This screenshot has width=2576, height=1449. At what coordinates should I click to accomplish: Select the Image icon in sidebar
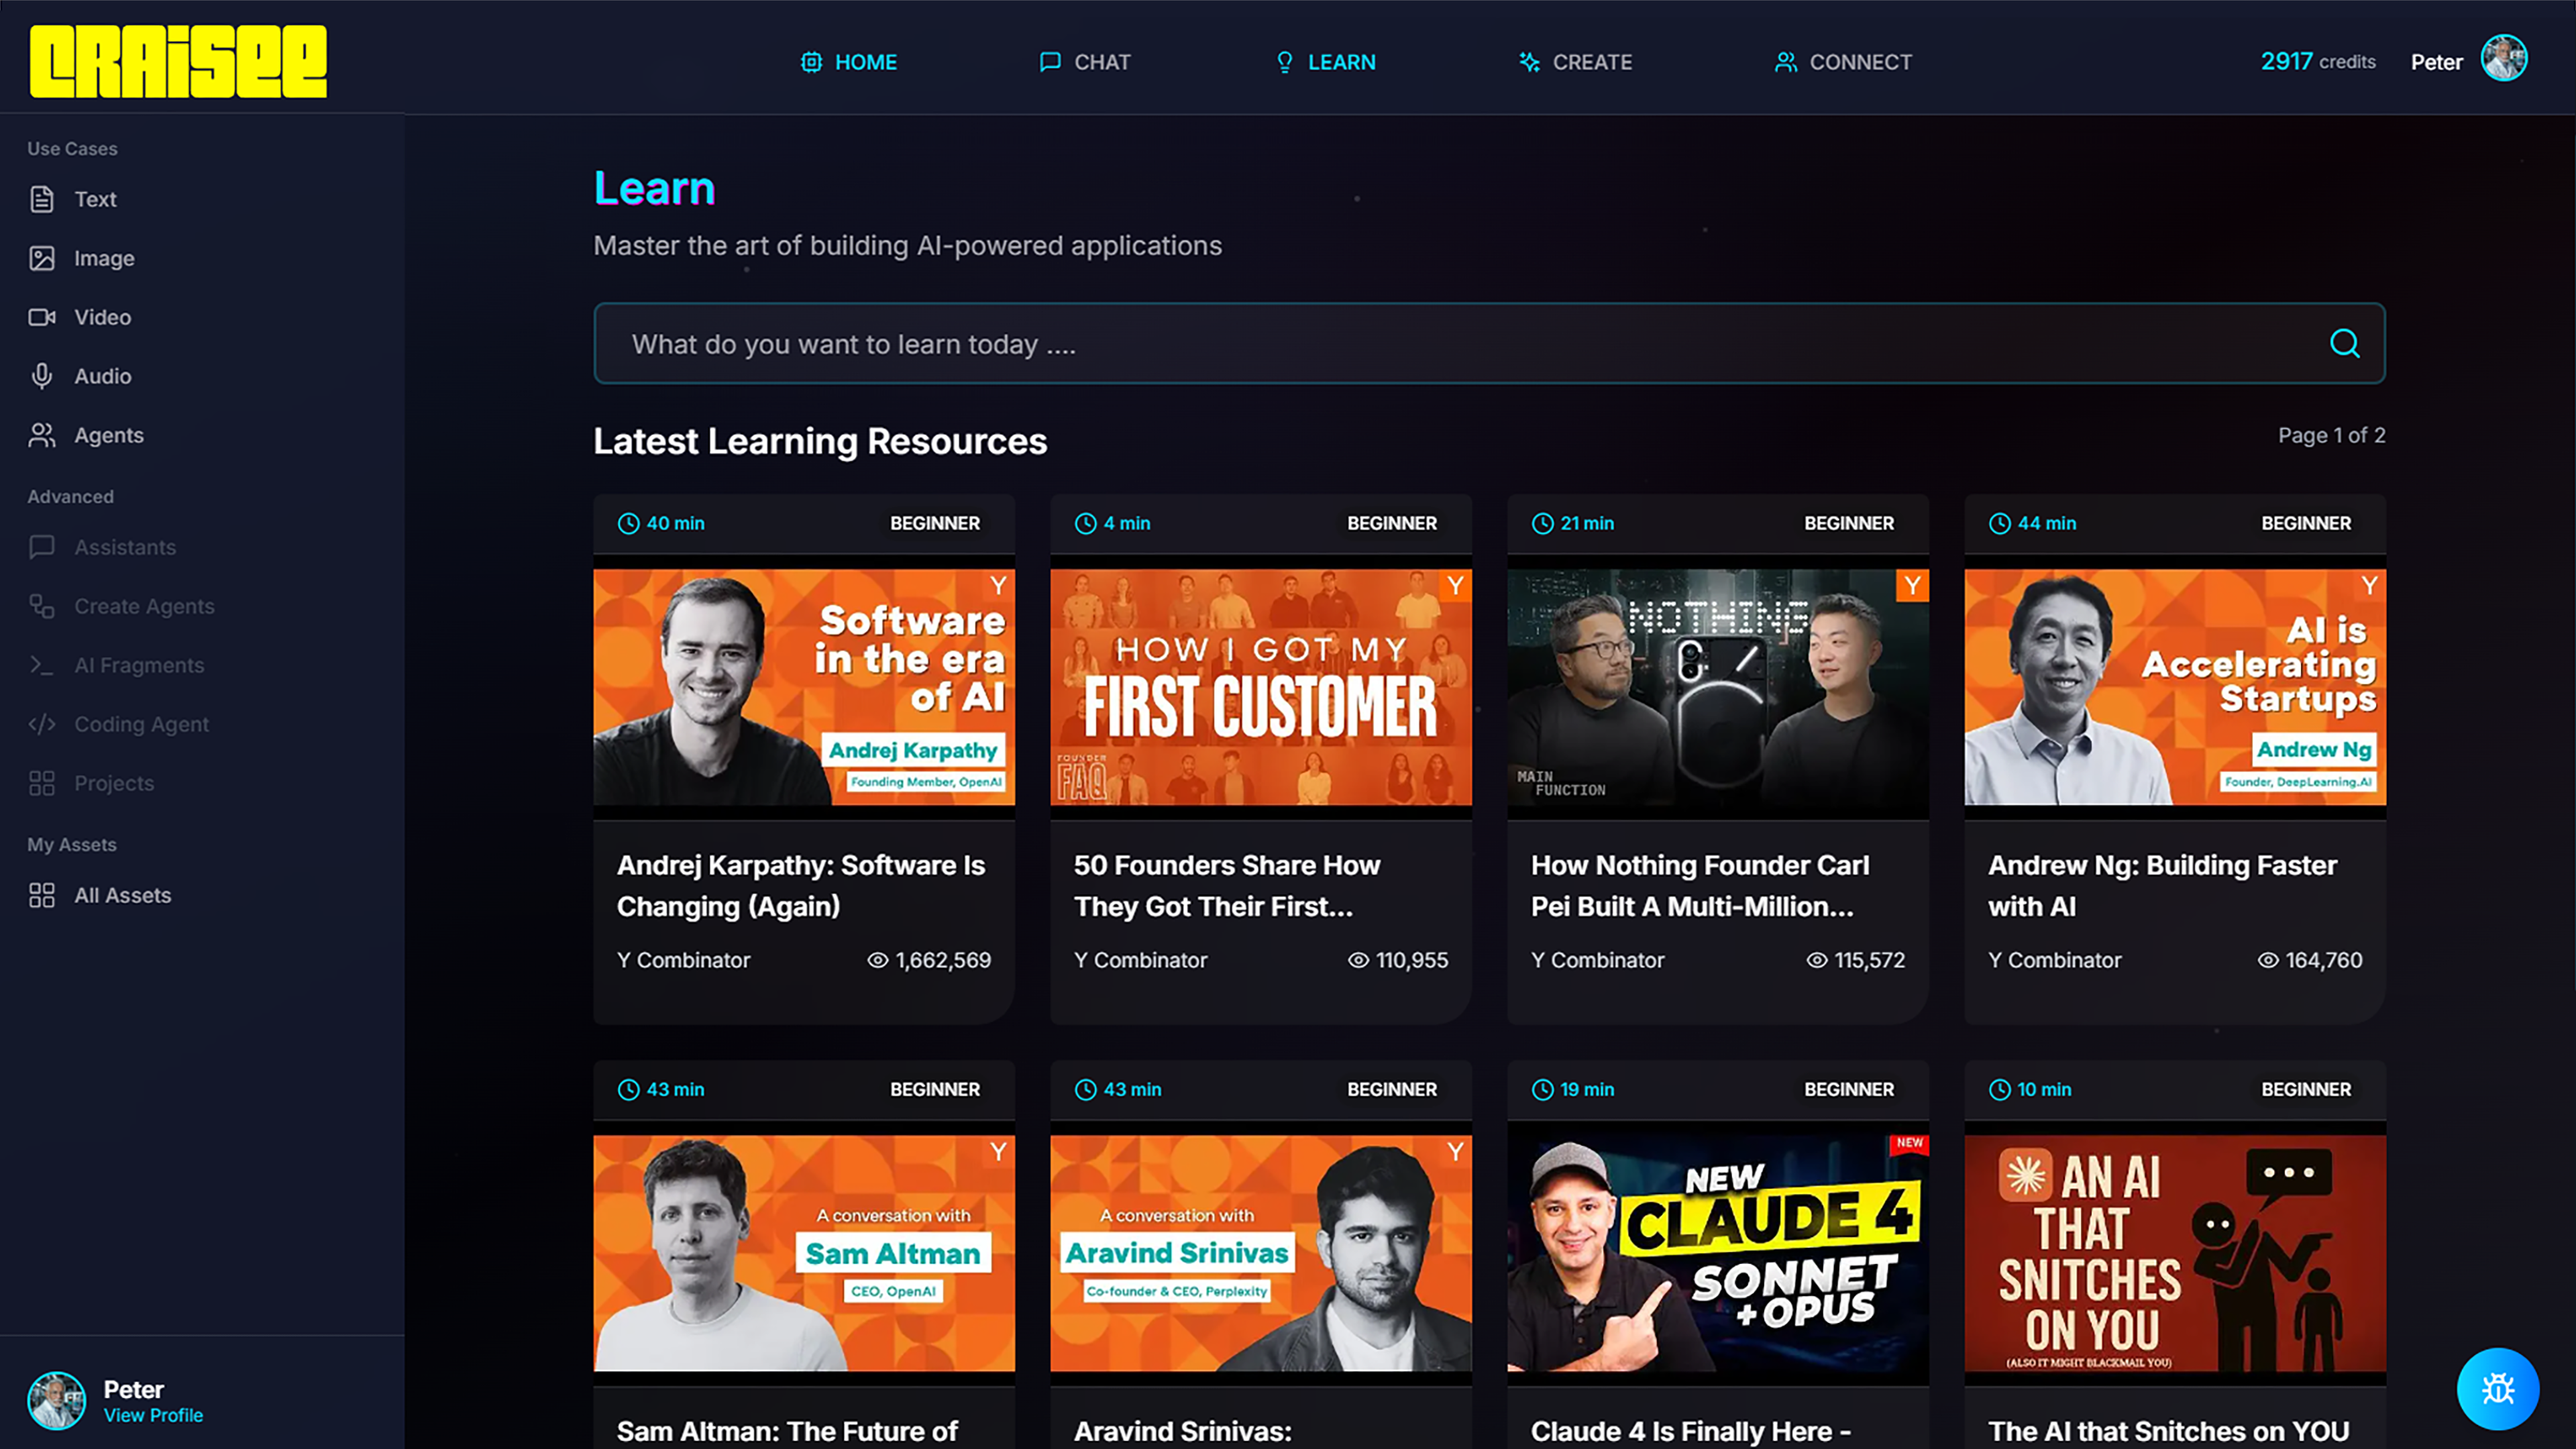click(x=41, y=258)
